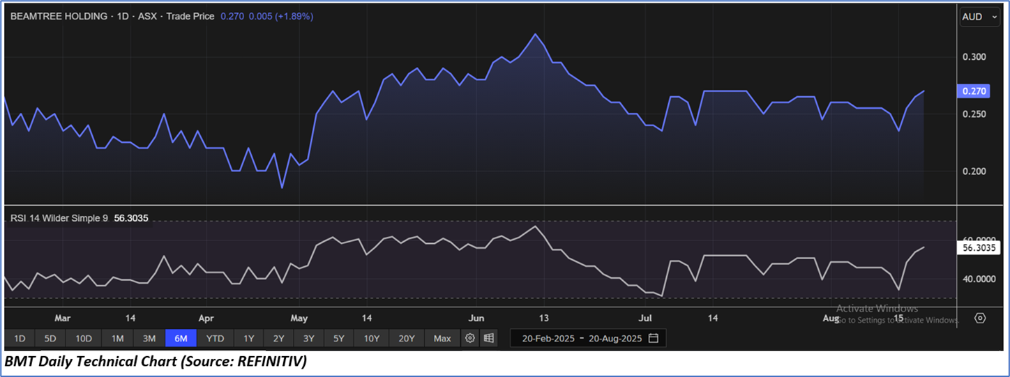Click the RSI 14 Wilder Simple 9 label
This screenshot has width=1010, height=377.
(59, 218)
